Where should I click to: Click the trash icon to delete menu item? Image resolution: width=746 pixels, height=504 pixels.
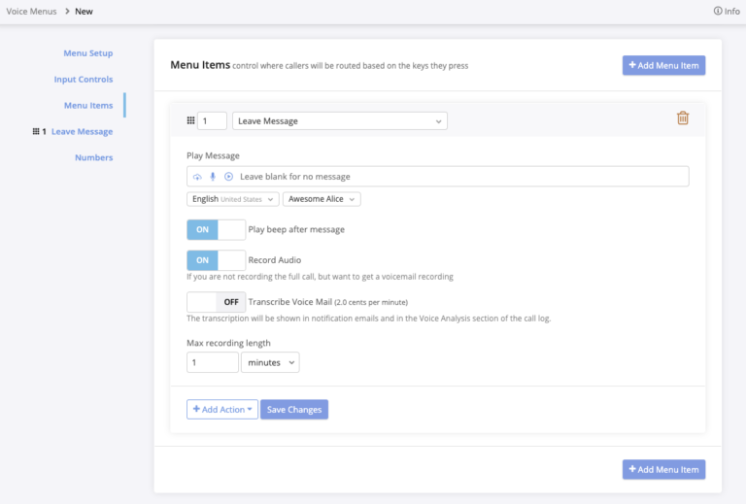click(683, 118)
